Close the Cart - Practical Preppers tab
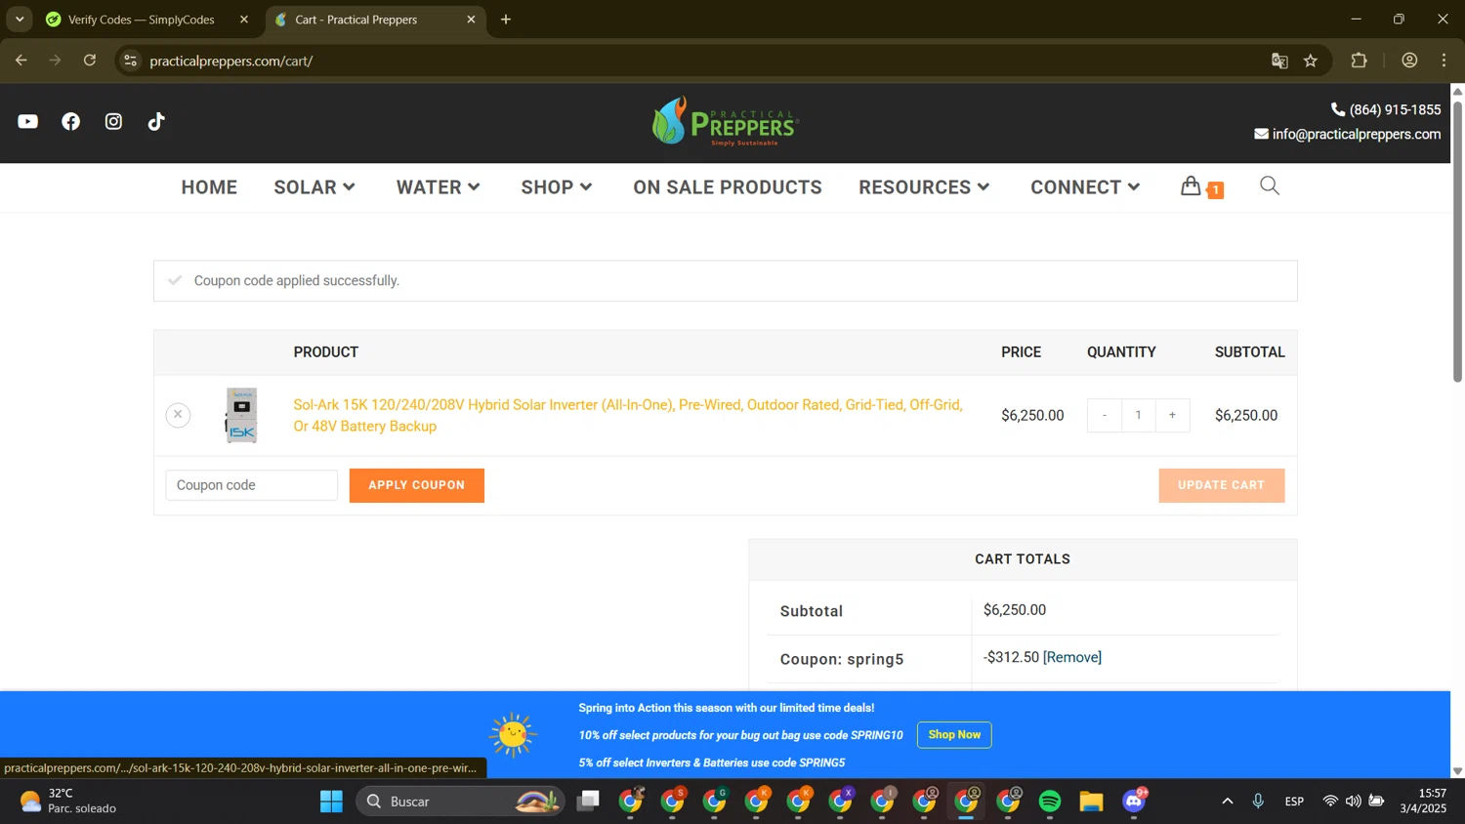 pos(471,20)
